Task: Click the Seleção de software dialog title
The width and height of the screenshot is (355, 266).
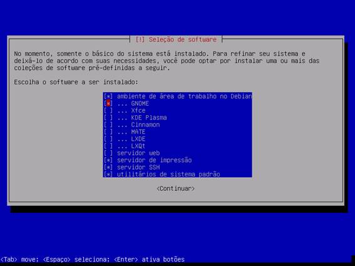Action: (176, 39)
